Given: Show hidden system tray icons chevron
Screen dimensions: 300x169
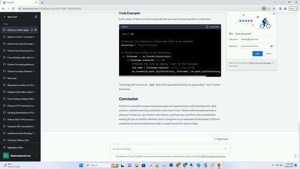Looking at the screenshot, I should coord(272,165).
